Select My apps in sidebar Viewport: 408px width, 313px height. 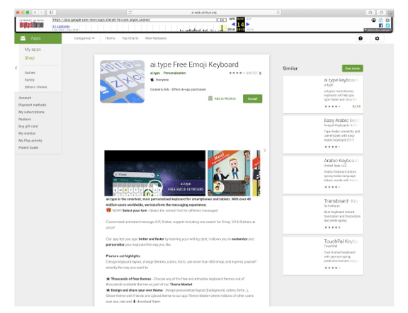coord(33,50)
